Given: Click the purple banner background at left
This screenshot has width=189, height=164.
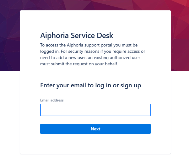Looking at the screenshot, I should 9,38.
